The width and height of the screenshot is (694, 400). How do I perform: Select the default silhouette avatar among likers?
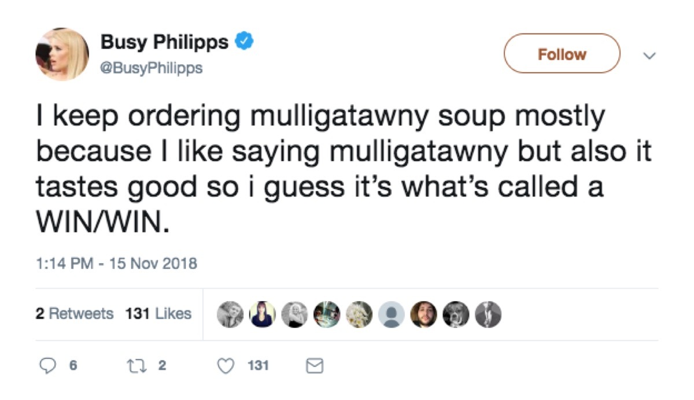click(x=392, y=314)
